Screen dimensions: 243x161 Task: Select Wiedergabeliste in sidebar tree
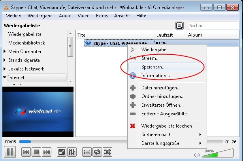click(25, 34)
